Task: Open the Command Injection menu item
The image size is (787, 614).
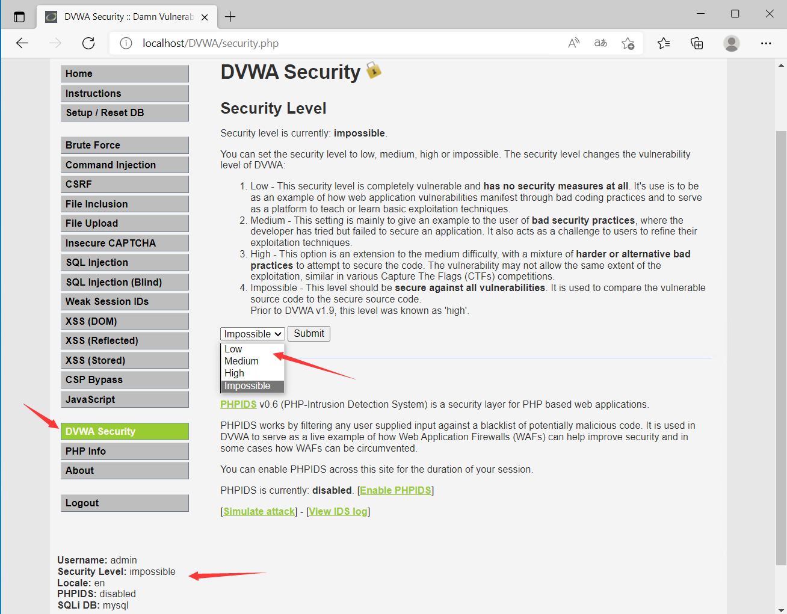Action: tap(125, 165)
